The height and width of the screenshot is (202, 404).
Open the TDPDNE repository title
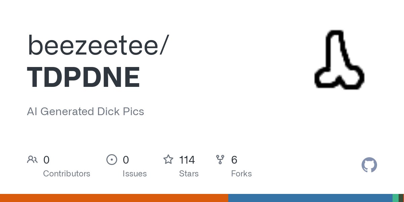(x=83, y=78)
